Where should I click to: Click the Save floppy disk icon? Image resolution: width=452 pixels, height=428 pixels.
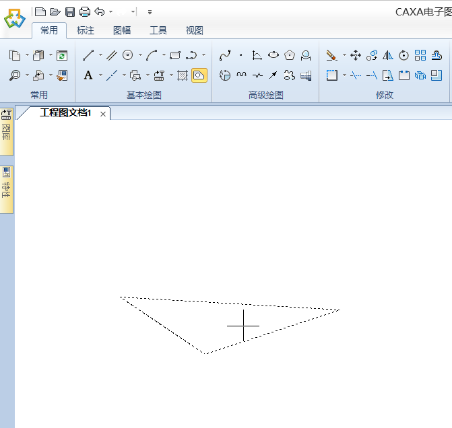[70, 12]
